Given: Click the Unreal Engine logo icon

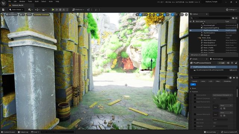Looking at the screenshot, I should 3,3.
